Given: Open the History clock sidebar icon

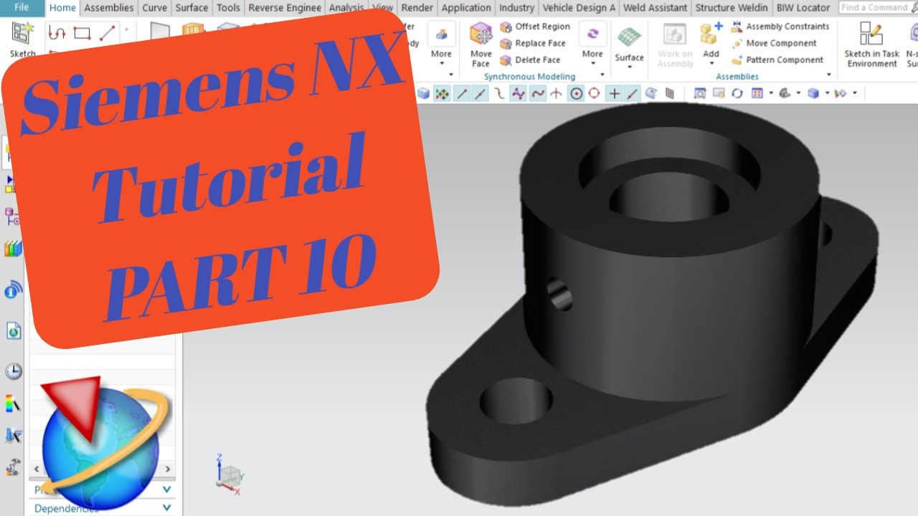Looking at the screenshot, I should click(x=13, y=371).
